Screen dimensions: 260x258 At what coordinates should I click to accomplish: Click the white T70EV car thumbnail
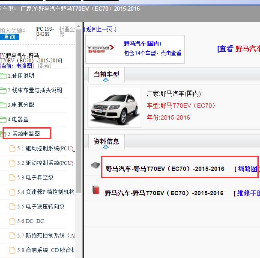click(114, 107)
